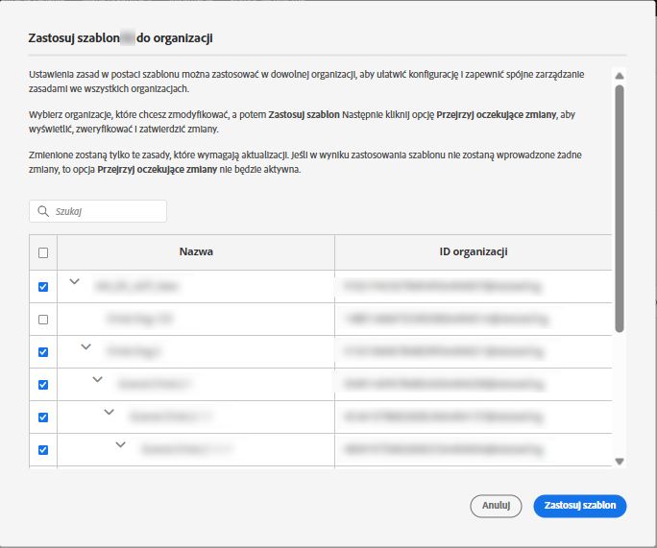Click the ID organizacji column header
The width and height of the screenshot is (657, 548).
pos(473,252)
